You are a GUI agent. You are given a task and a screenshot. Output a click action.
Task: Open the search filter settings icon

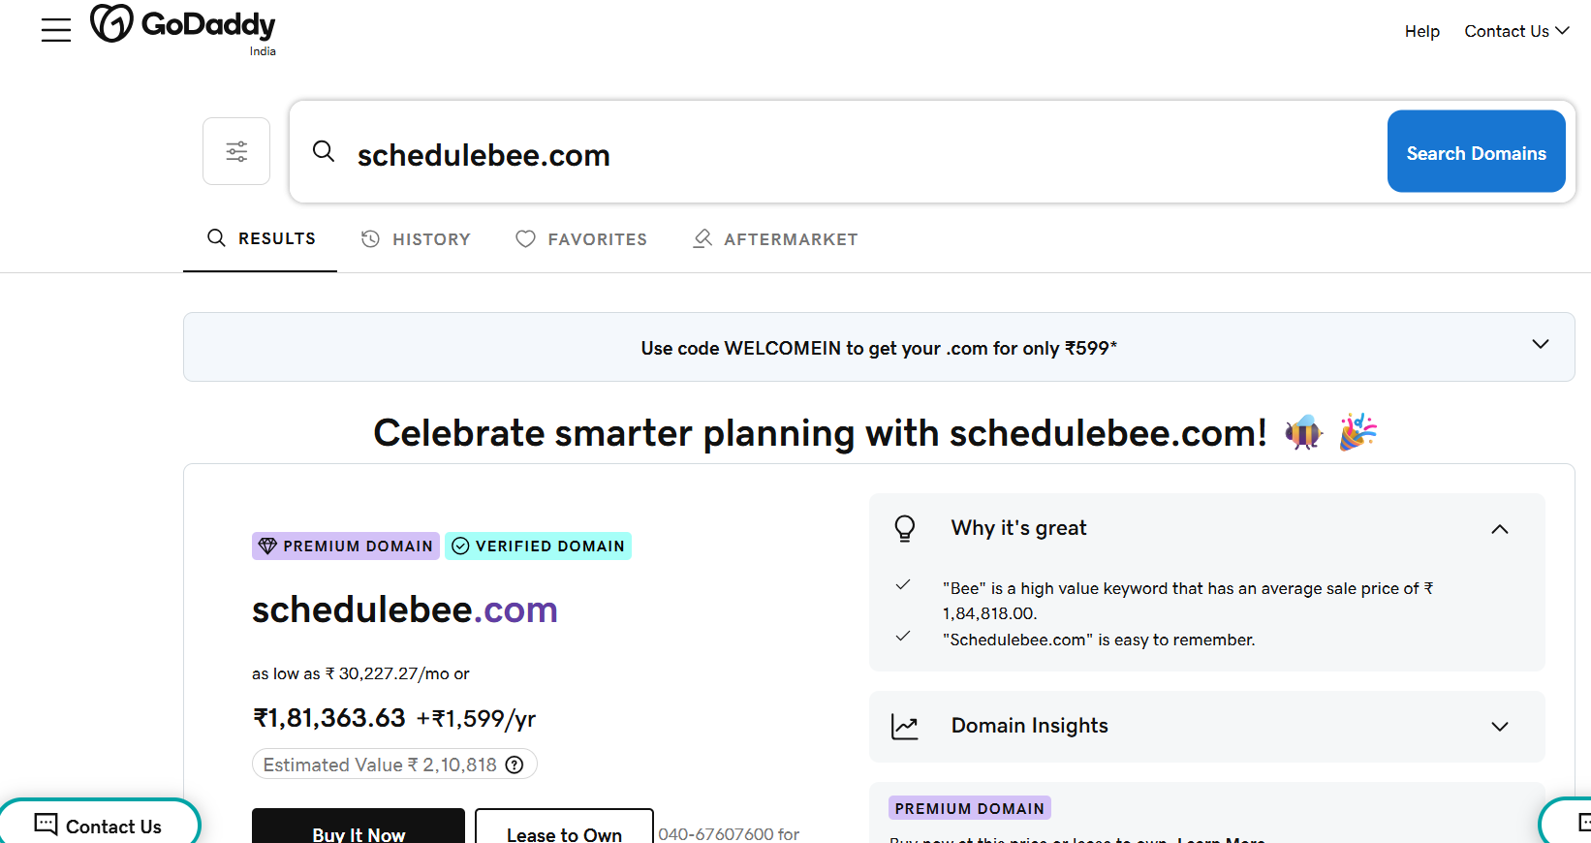[x=236, y=151]
